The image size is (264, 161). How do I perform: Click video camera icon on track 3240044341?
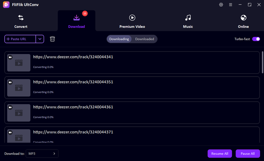[x=10, y=57]
